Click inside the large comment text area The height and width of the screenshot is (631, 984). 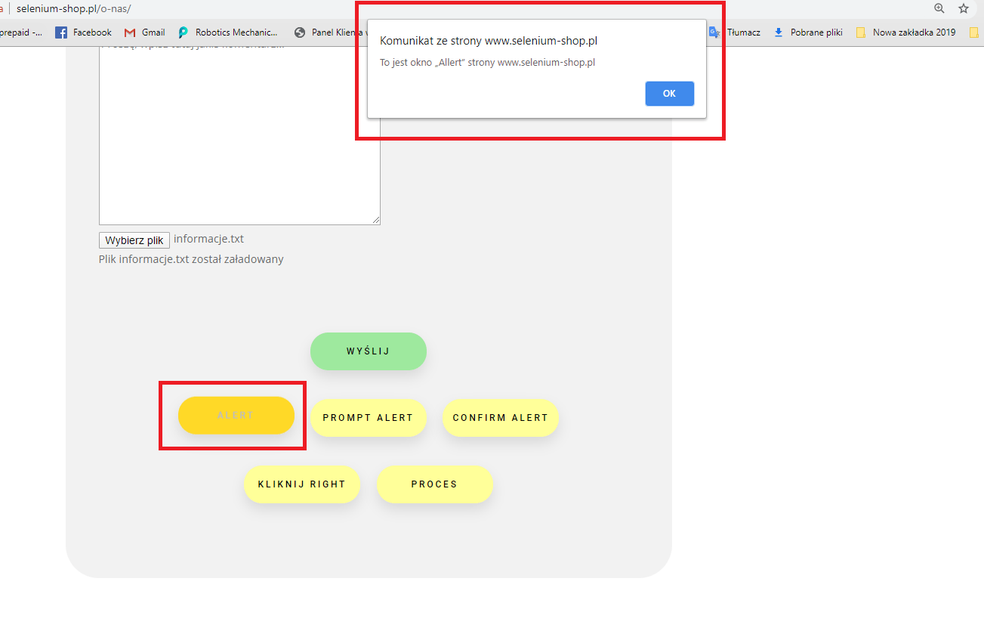pyautogui.click(x=239, y=151)
